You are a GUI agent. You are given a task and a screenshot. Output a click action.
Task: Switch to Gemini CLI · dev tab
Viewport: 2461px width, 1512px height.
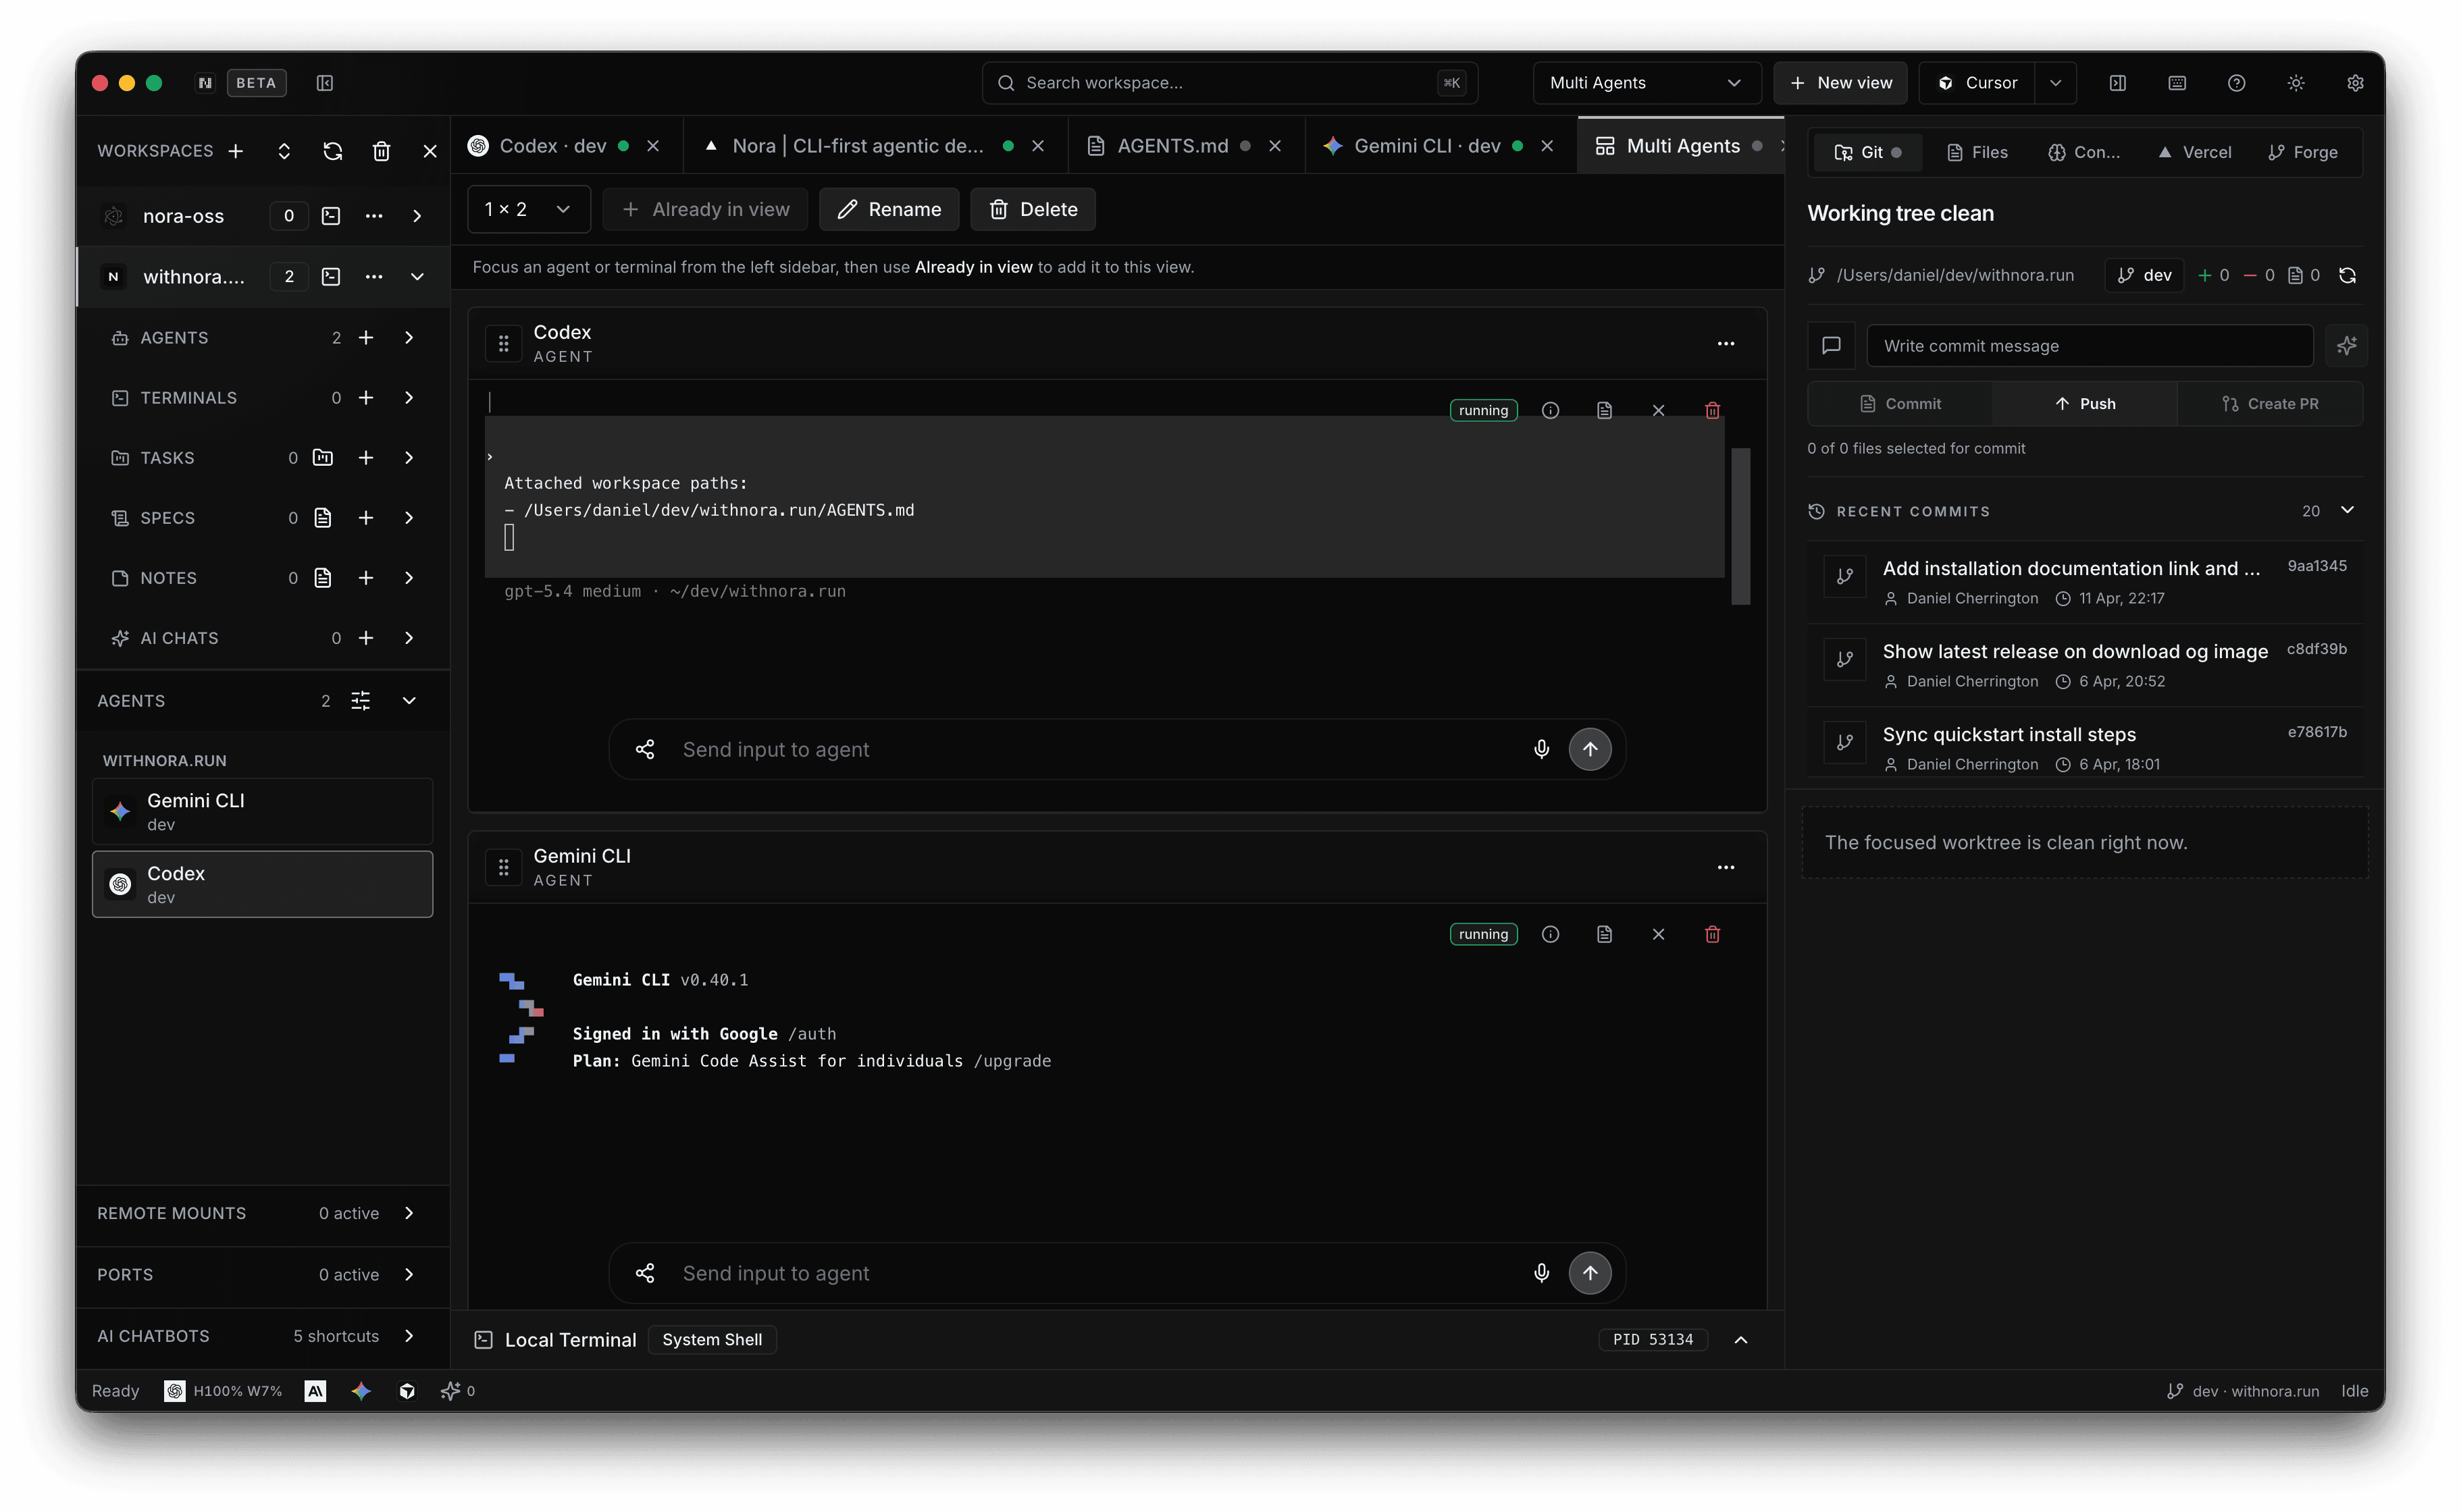[x=1426, y=146]
